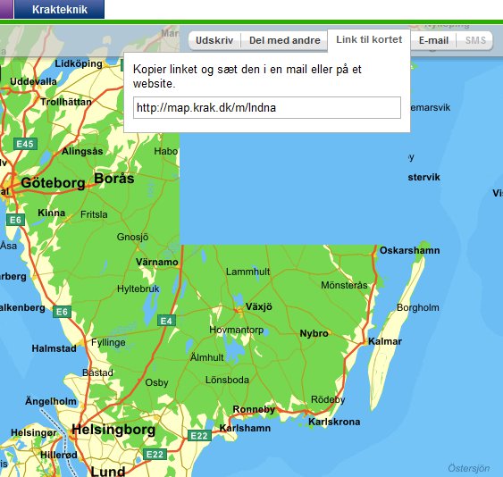The width and height of the screenshot is (503, 477).
Task: Click the Udskriv print button
Action: (214, 40)
